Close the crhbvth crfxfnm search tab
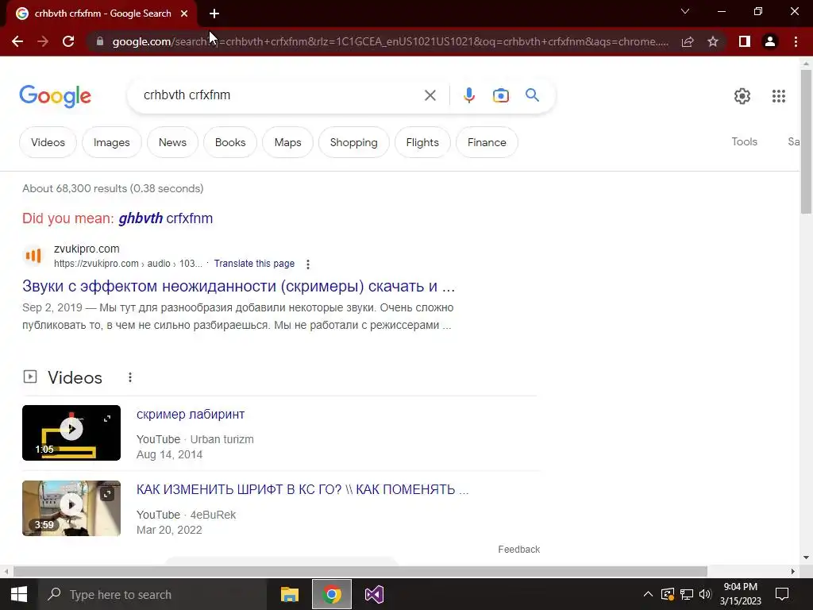 click(184, 14)
